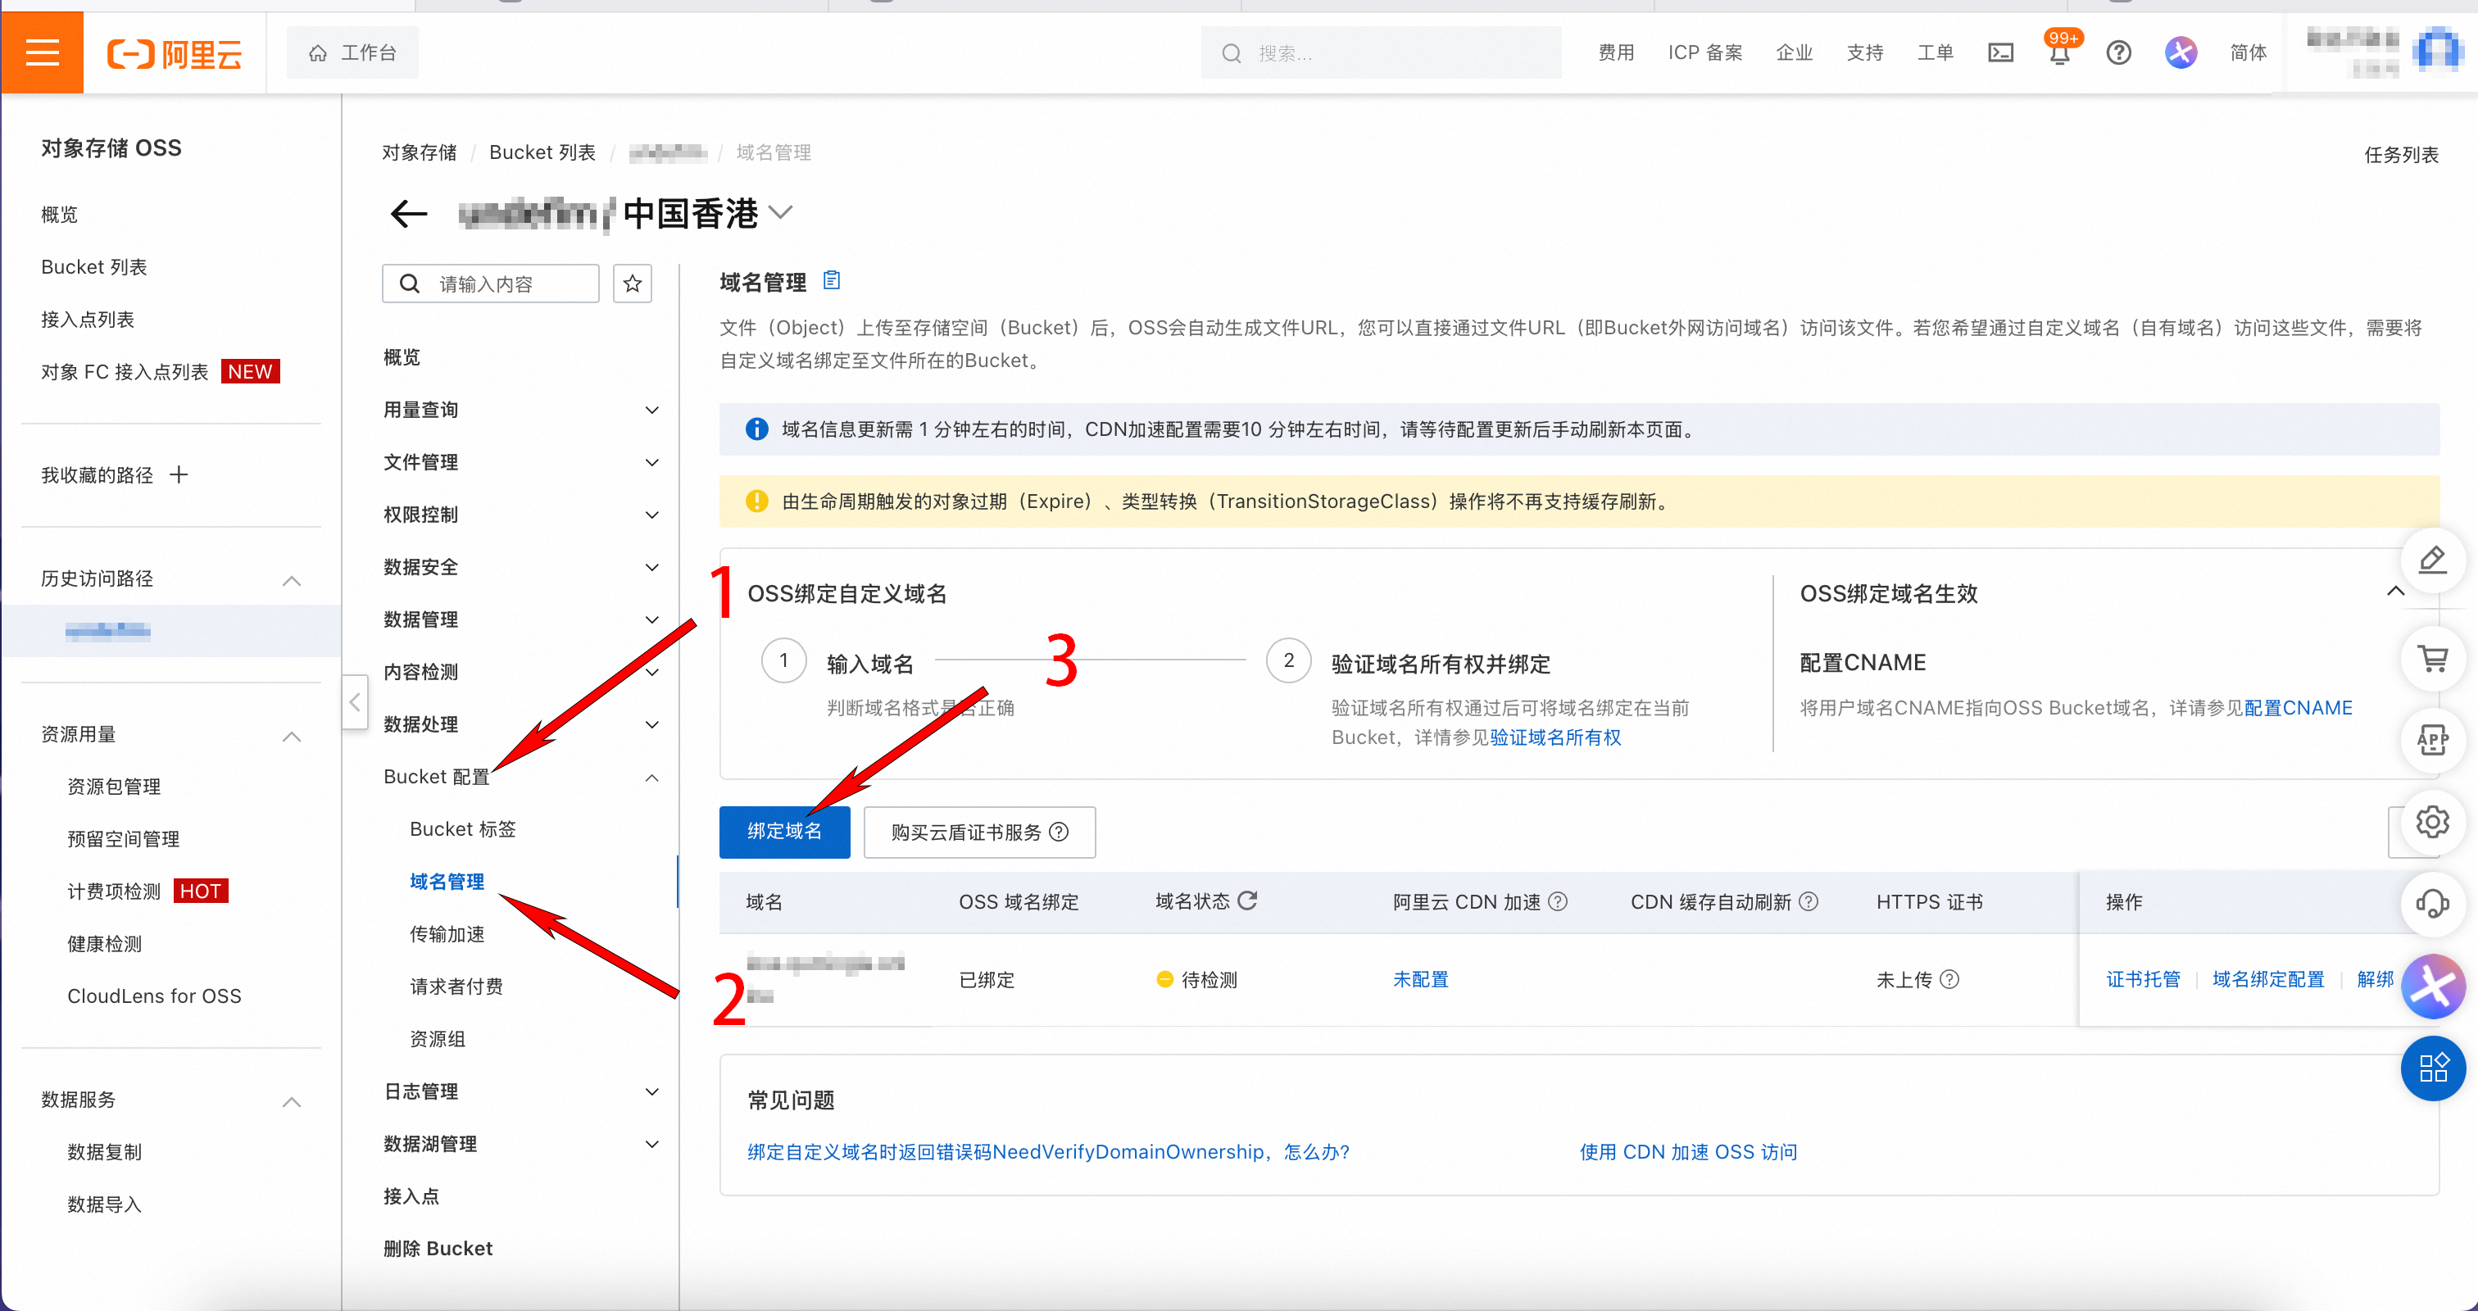Expand the 权限控制 menu
2478x1311 pixels.
(x=651, y=515)
